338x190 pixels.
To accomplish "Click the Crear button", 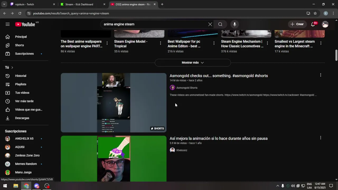I will (x=297, y=24).
